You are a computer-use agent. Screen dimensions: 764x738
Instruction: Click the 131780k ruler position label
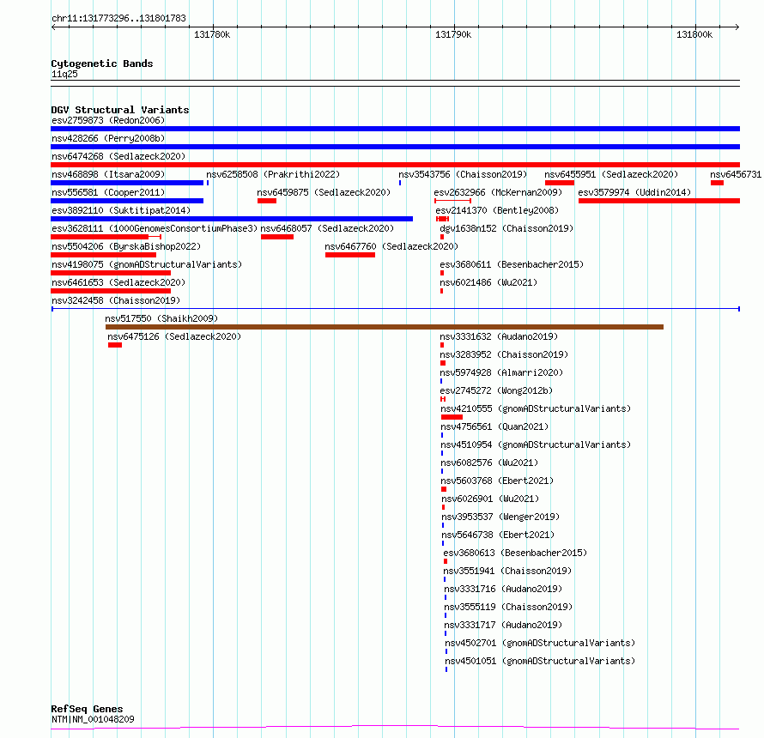[212, 34]
